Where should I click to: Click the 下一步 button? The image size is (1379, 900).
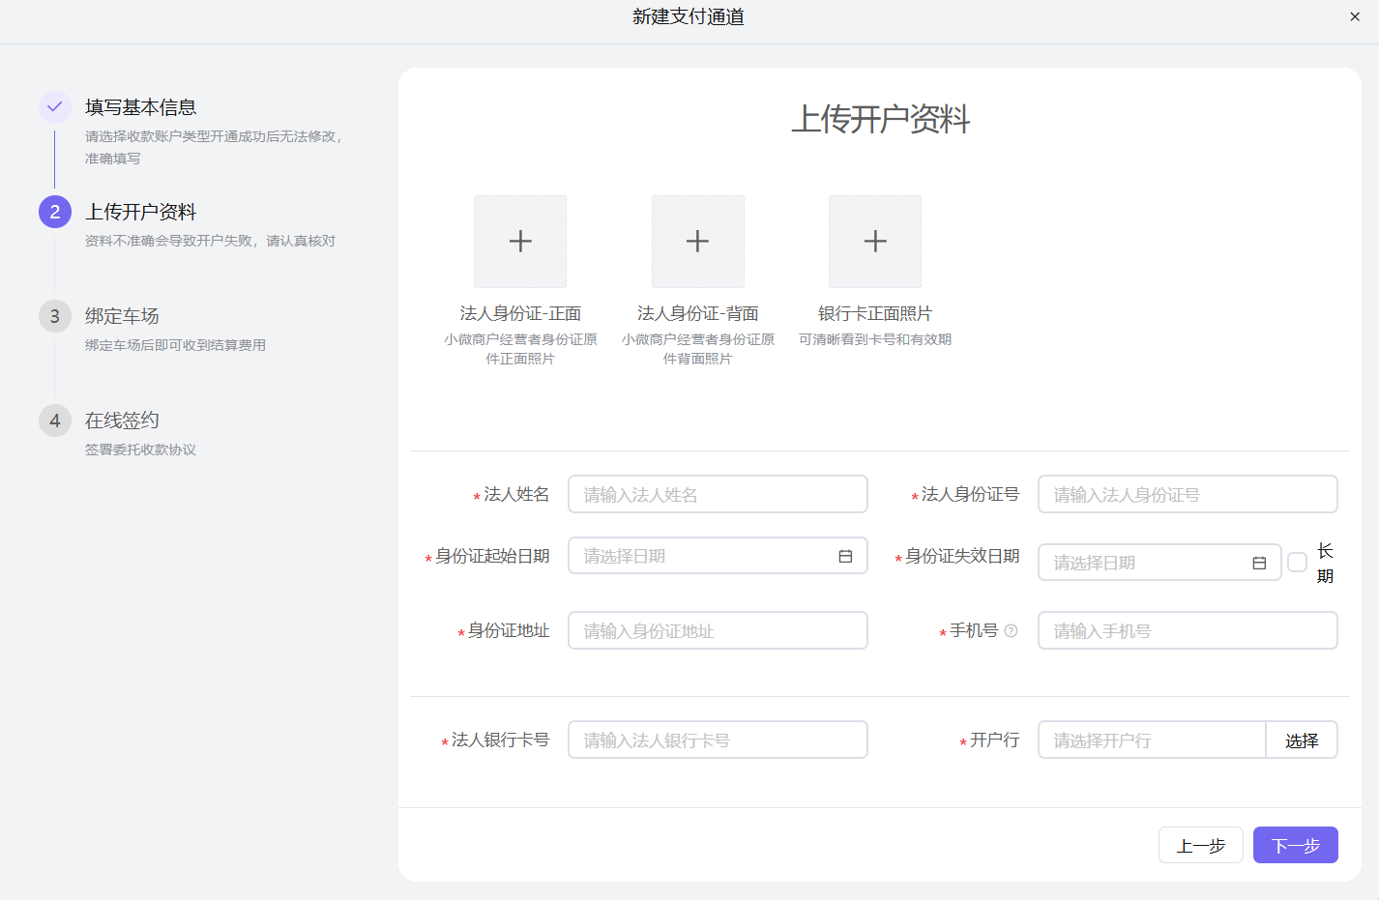click(1295, 844)
